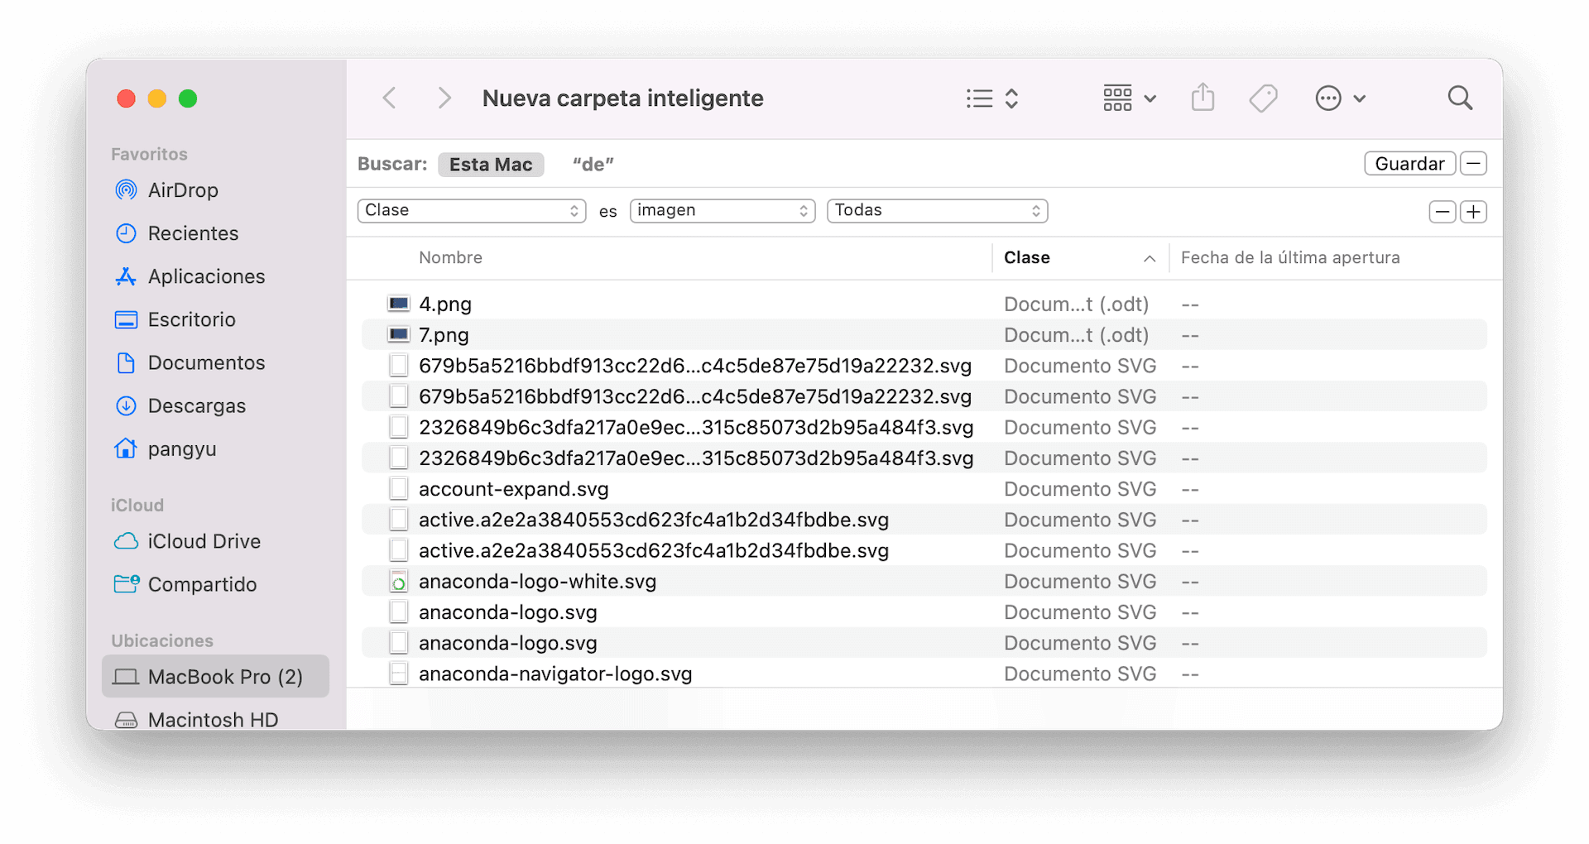Image resolution: width=1589 pixels, height=844 pixels.
Task: Sort by Fecha de la última apertura
Action: pyautogui.click(x=1290, y=258)
